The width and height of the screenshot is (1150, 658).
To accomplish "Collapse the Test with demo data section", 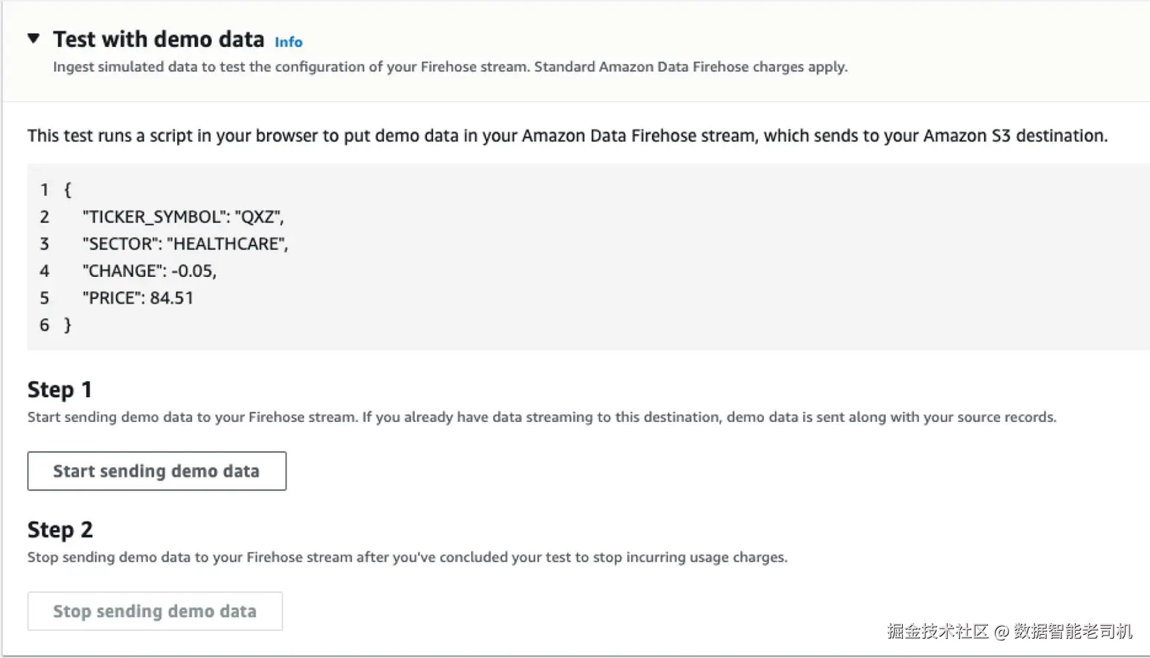I will click(33, 39).
